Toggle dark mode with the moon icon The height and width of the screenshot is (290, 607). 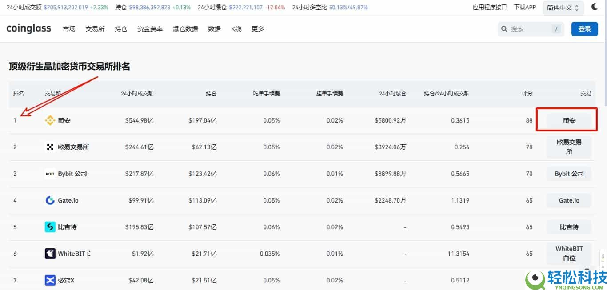pos(595,7)
